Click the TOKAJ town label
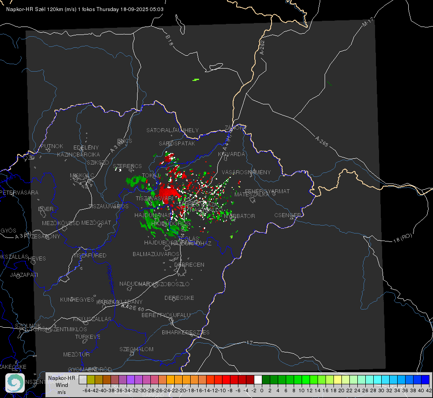This screenshot has width=433, height=398. pos(151,176)
